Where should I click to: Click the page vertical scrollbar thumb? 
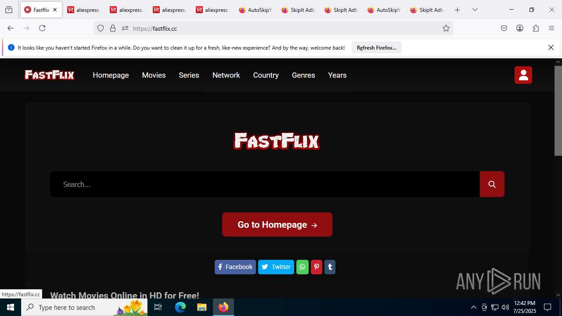[558, 111]
